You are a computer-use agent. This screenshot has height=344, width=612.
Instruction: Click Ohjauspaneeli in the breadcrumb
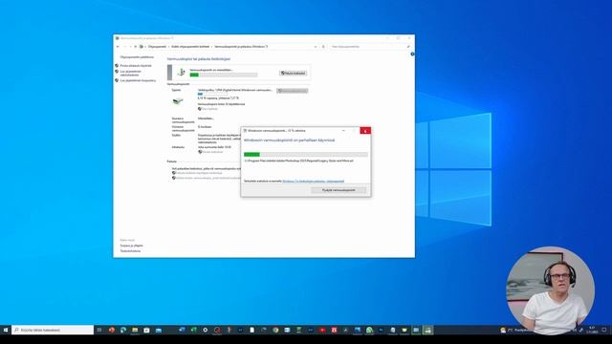[x=157, y=47]
